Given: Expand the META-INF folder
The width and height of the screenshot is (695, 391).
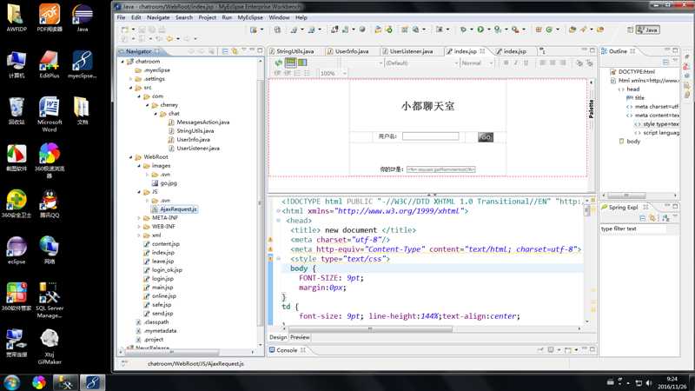Looking at the screenshot, I should [x=139, y=218].
